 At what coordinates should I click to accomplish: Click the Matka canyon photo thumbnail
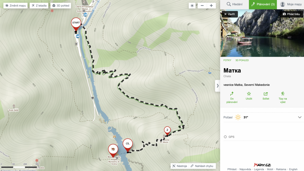[x=262, y=33]
